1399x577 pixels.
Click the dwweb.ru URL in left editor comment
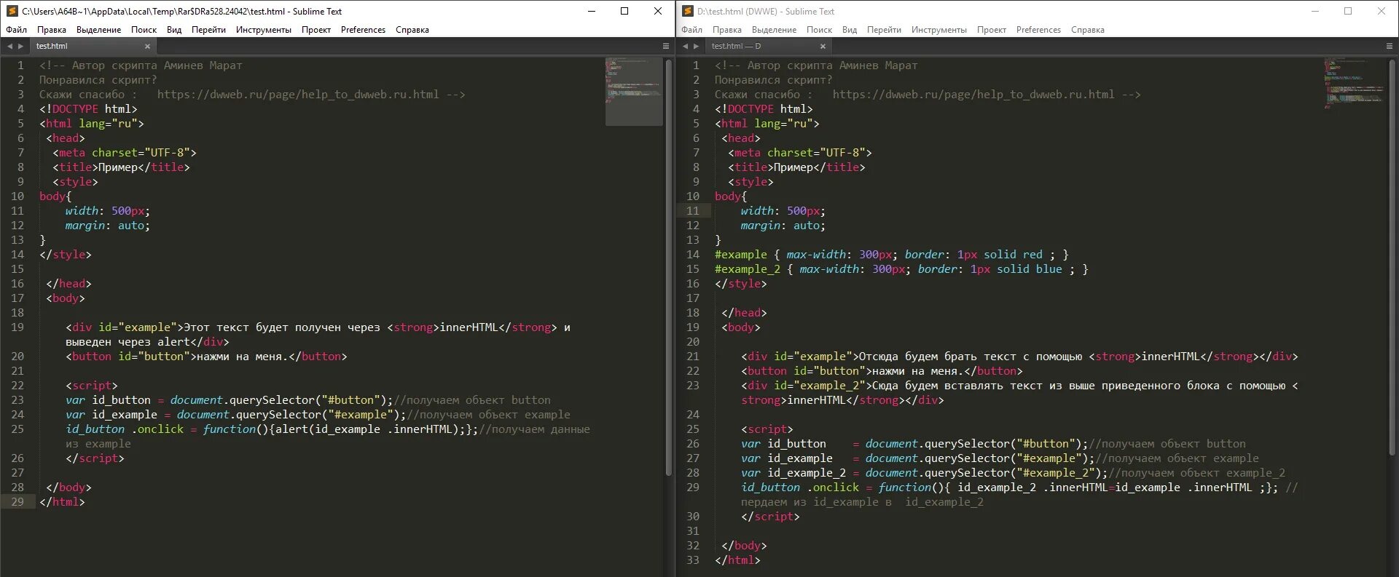click(x=298, y=95)
